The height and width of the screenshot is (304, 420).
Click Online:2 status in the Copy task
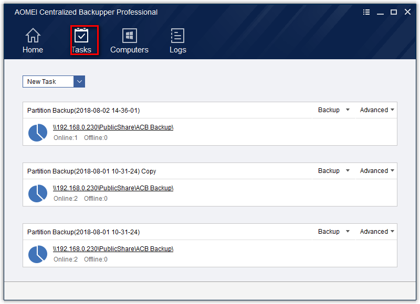pyautogui.click(x=66, y=199)
